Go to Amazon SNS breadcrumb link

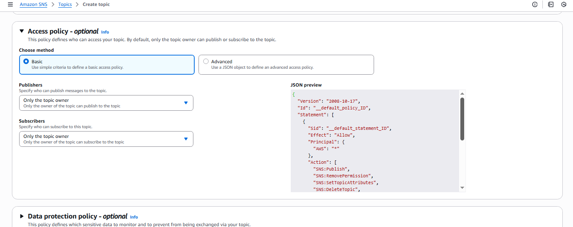pos(34,4)
